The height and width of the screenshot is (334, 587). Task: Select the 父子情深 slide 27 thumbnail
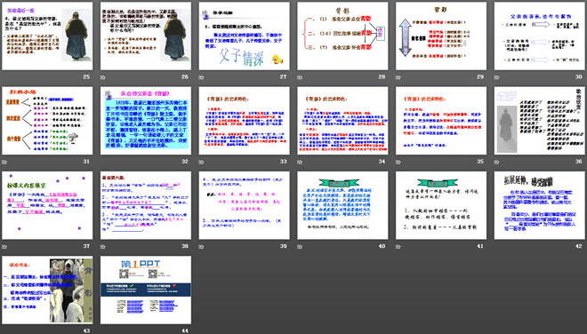244,36
